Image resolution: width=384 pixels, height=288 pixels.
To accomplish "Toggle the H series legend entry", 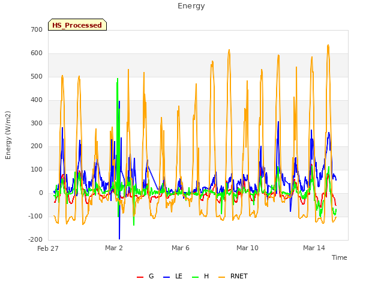I will point(200,276).
